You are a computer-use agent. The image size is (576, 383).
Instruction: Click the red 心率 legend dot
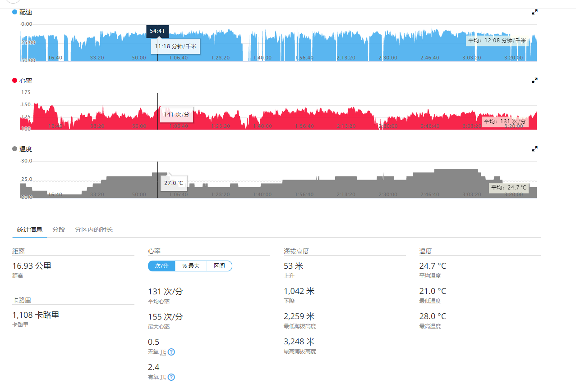point(14,81)
